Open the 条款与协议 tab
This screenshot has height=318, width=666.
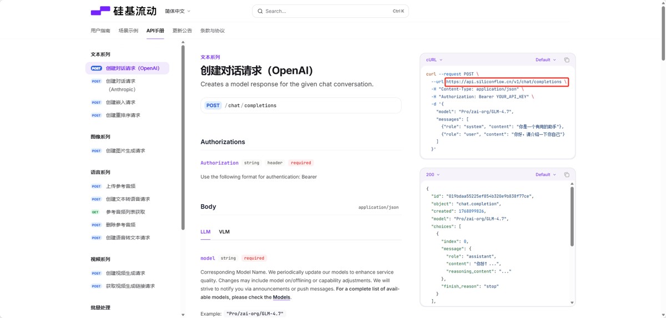tap(213, 31)
